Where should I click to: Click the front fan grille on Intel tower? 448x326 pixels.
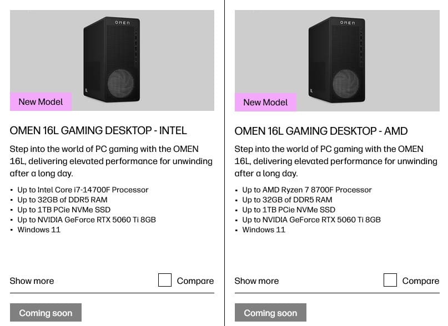[x=120, y=83]
